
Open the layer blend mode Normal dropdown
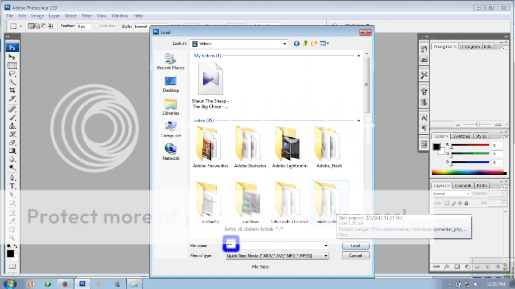pos(451,194)
